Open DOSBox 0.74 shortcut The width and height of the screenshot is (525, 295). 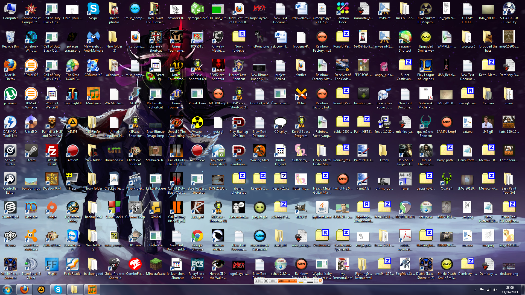(52, 182)
